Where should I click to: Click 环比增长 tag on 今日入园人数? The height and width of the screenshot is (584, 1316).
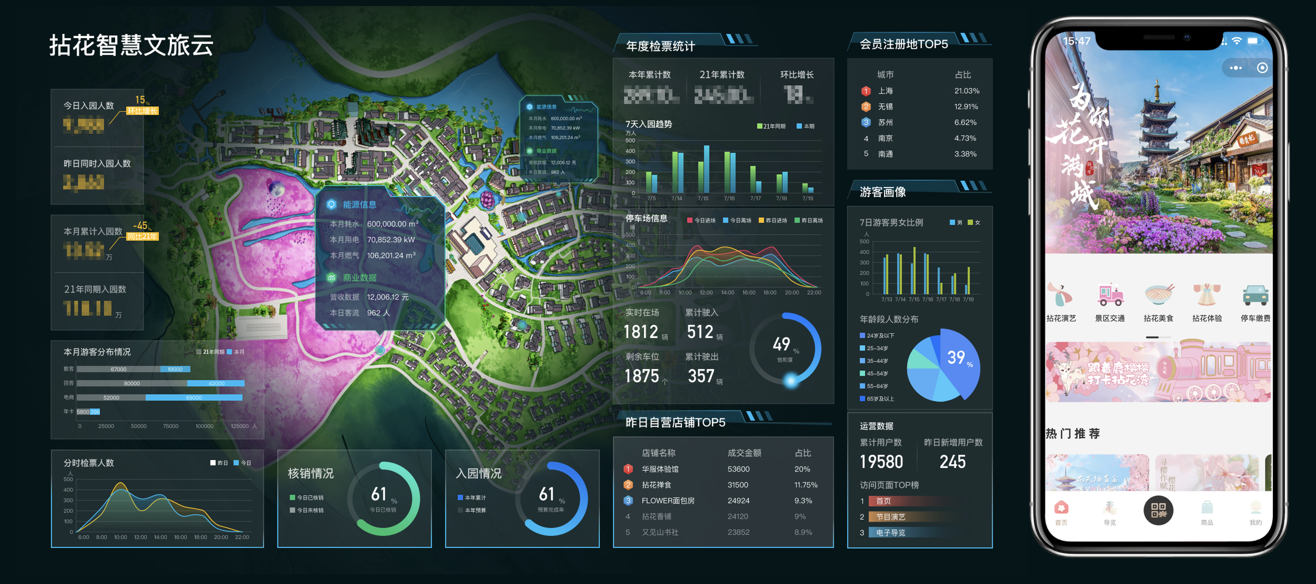pyautogui.click(x=143, y=111)
